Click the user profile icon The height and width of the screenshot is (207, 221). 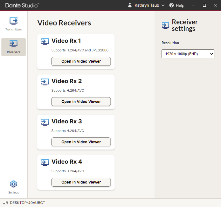tap(130, 5)
